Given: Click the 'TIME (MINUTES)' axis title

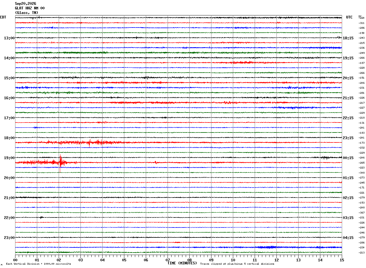Looking at the screenshot, I should click(x=182, y=263).
